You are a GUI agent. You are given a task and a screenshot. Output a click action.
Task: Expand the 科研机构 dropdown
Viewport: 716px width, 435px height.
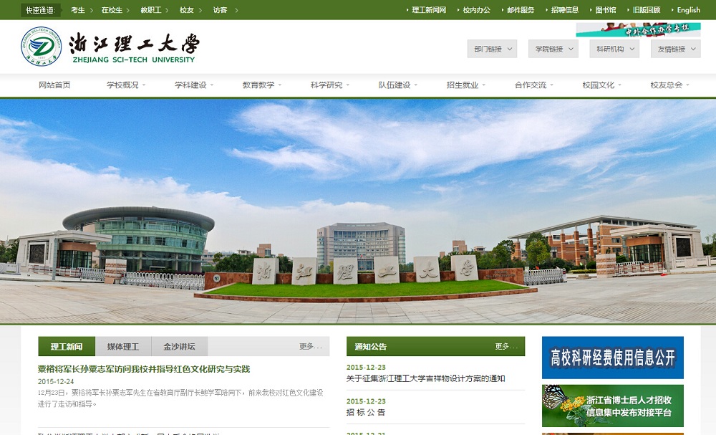pos(614,49)
